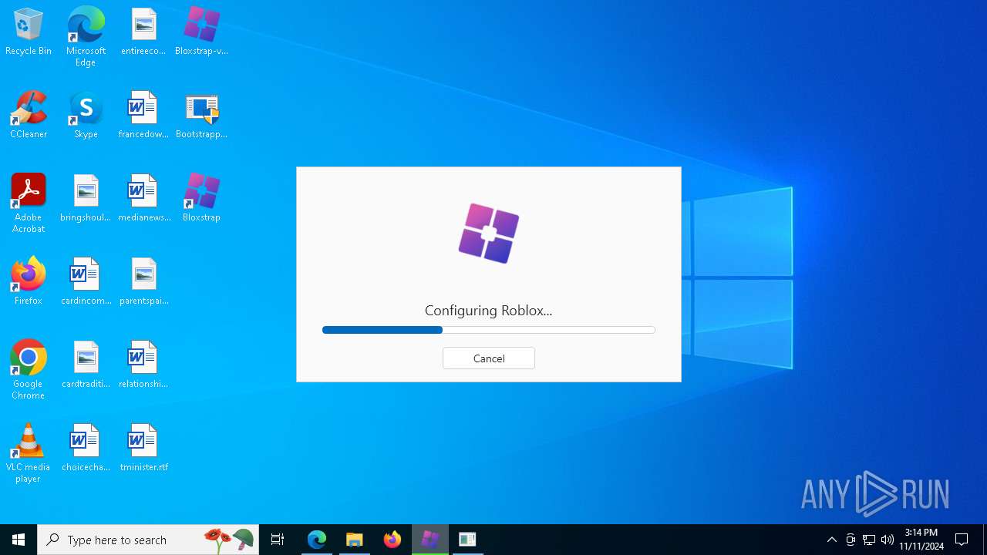Select the cardincom... Word document
The width and height of the screenshot is (987, 555).
pyautogui.click(x=86, y=281)
